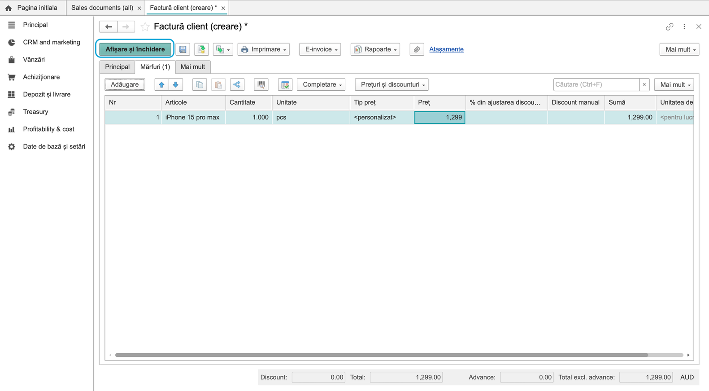Image resolution: width=709 pixels, height=391 pixels.
Task: Click the paperclip attachments icon
Action: click(x=417, y=49)
